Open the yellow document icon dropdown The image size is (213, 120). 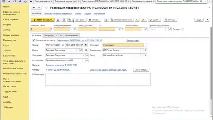[144, 20]
